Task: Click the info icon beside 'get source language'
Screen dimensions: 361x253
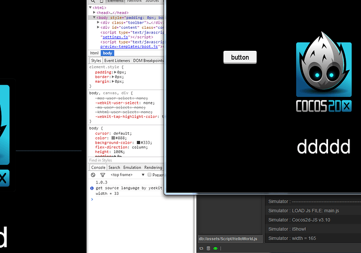Action: (92, 188)
